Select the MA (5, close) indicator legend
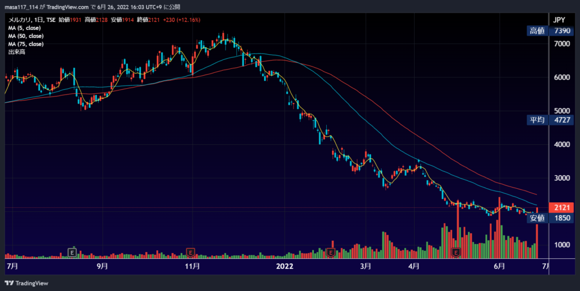The image size is (580, 291). pyautogui.click(x=24, y=28)
